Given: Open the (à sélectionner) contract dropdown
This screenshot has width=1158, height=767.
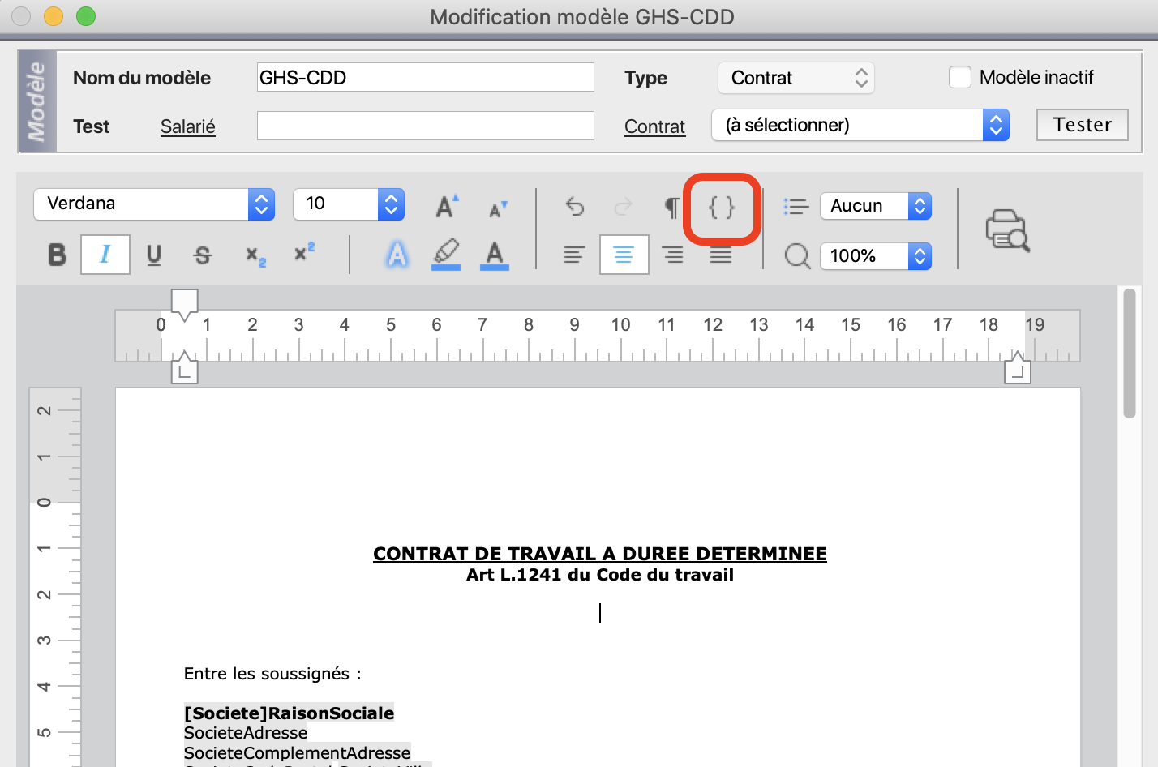Looking at the screenshot, I should click(860, 125).
